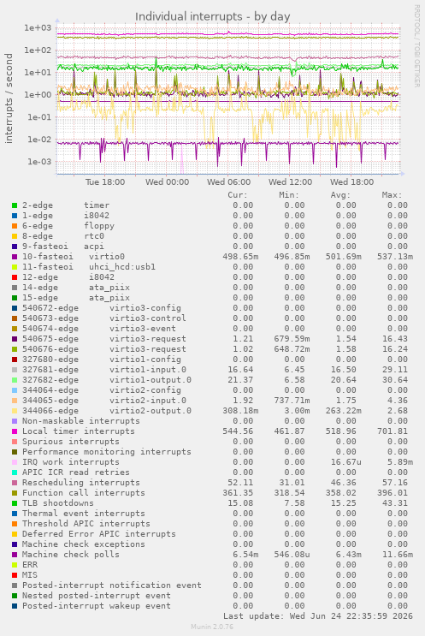The image size is (425, 636).
Task: Click the green TLB shootdowns swatch
Action: point(15,503)
